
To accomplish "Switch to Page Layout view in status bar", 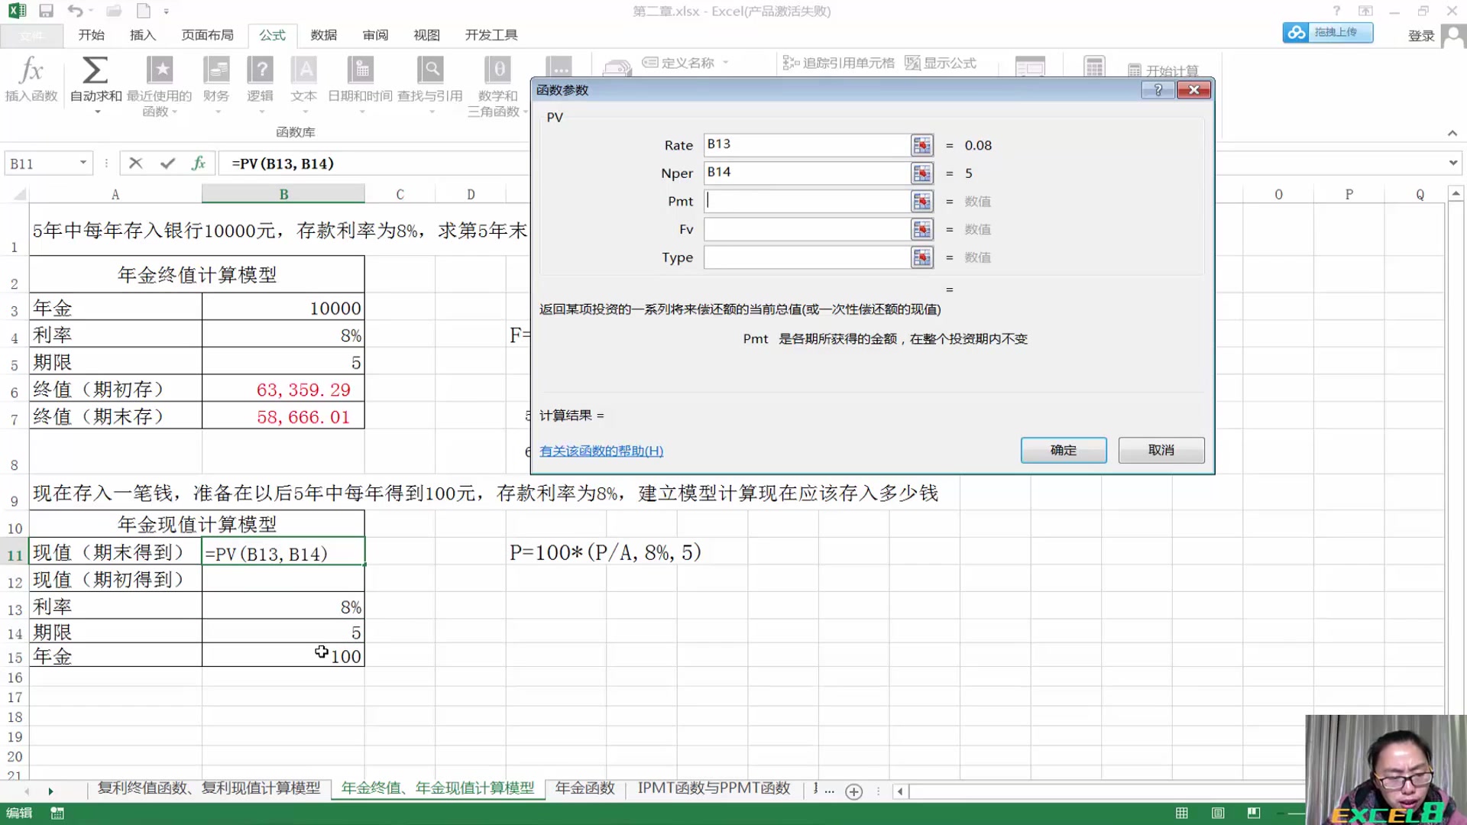I will click(x=1218, y=813).
